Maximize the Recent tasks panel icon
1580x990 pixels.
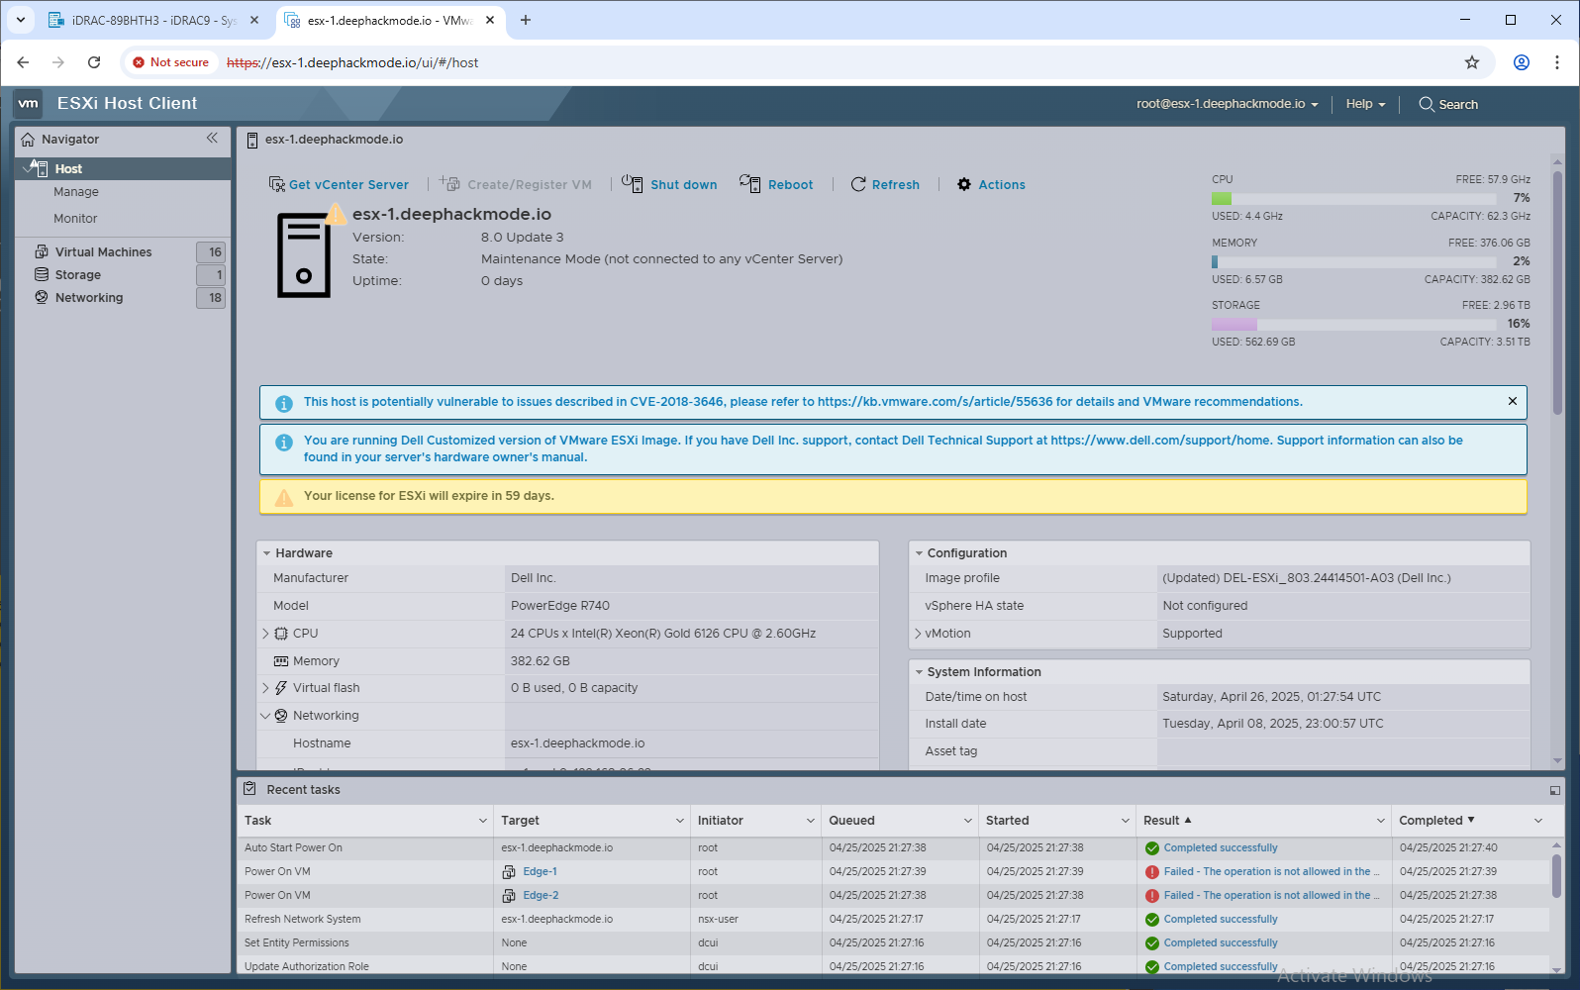1555,790
